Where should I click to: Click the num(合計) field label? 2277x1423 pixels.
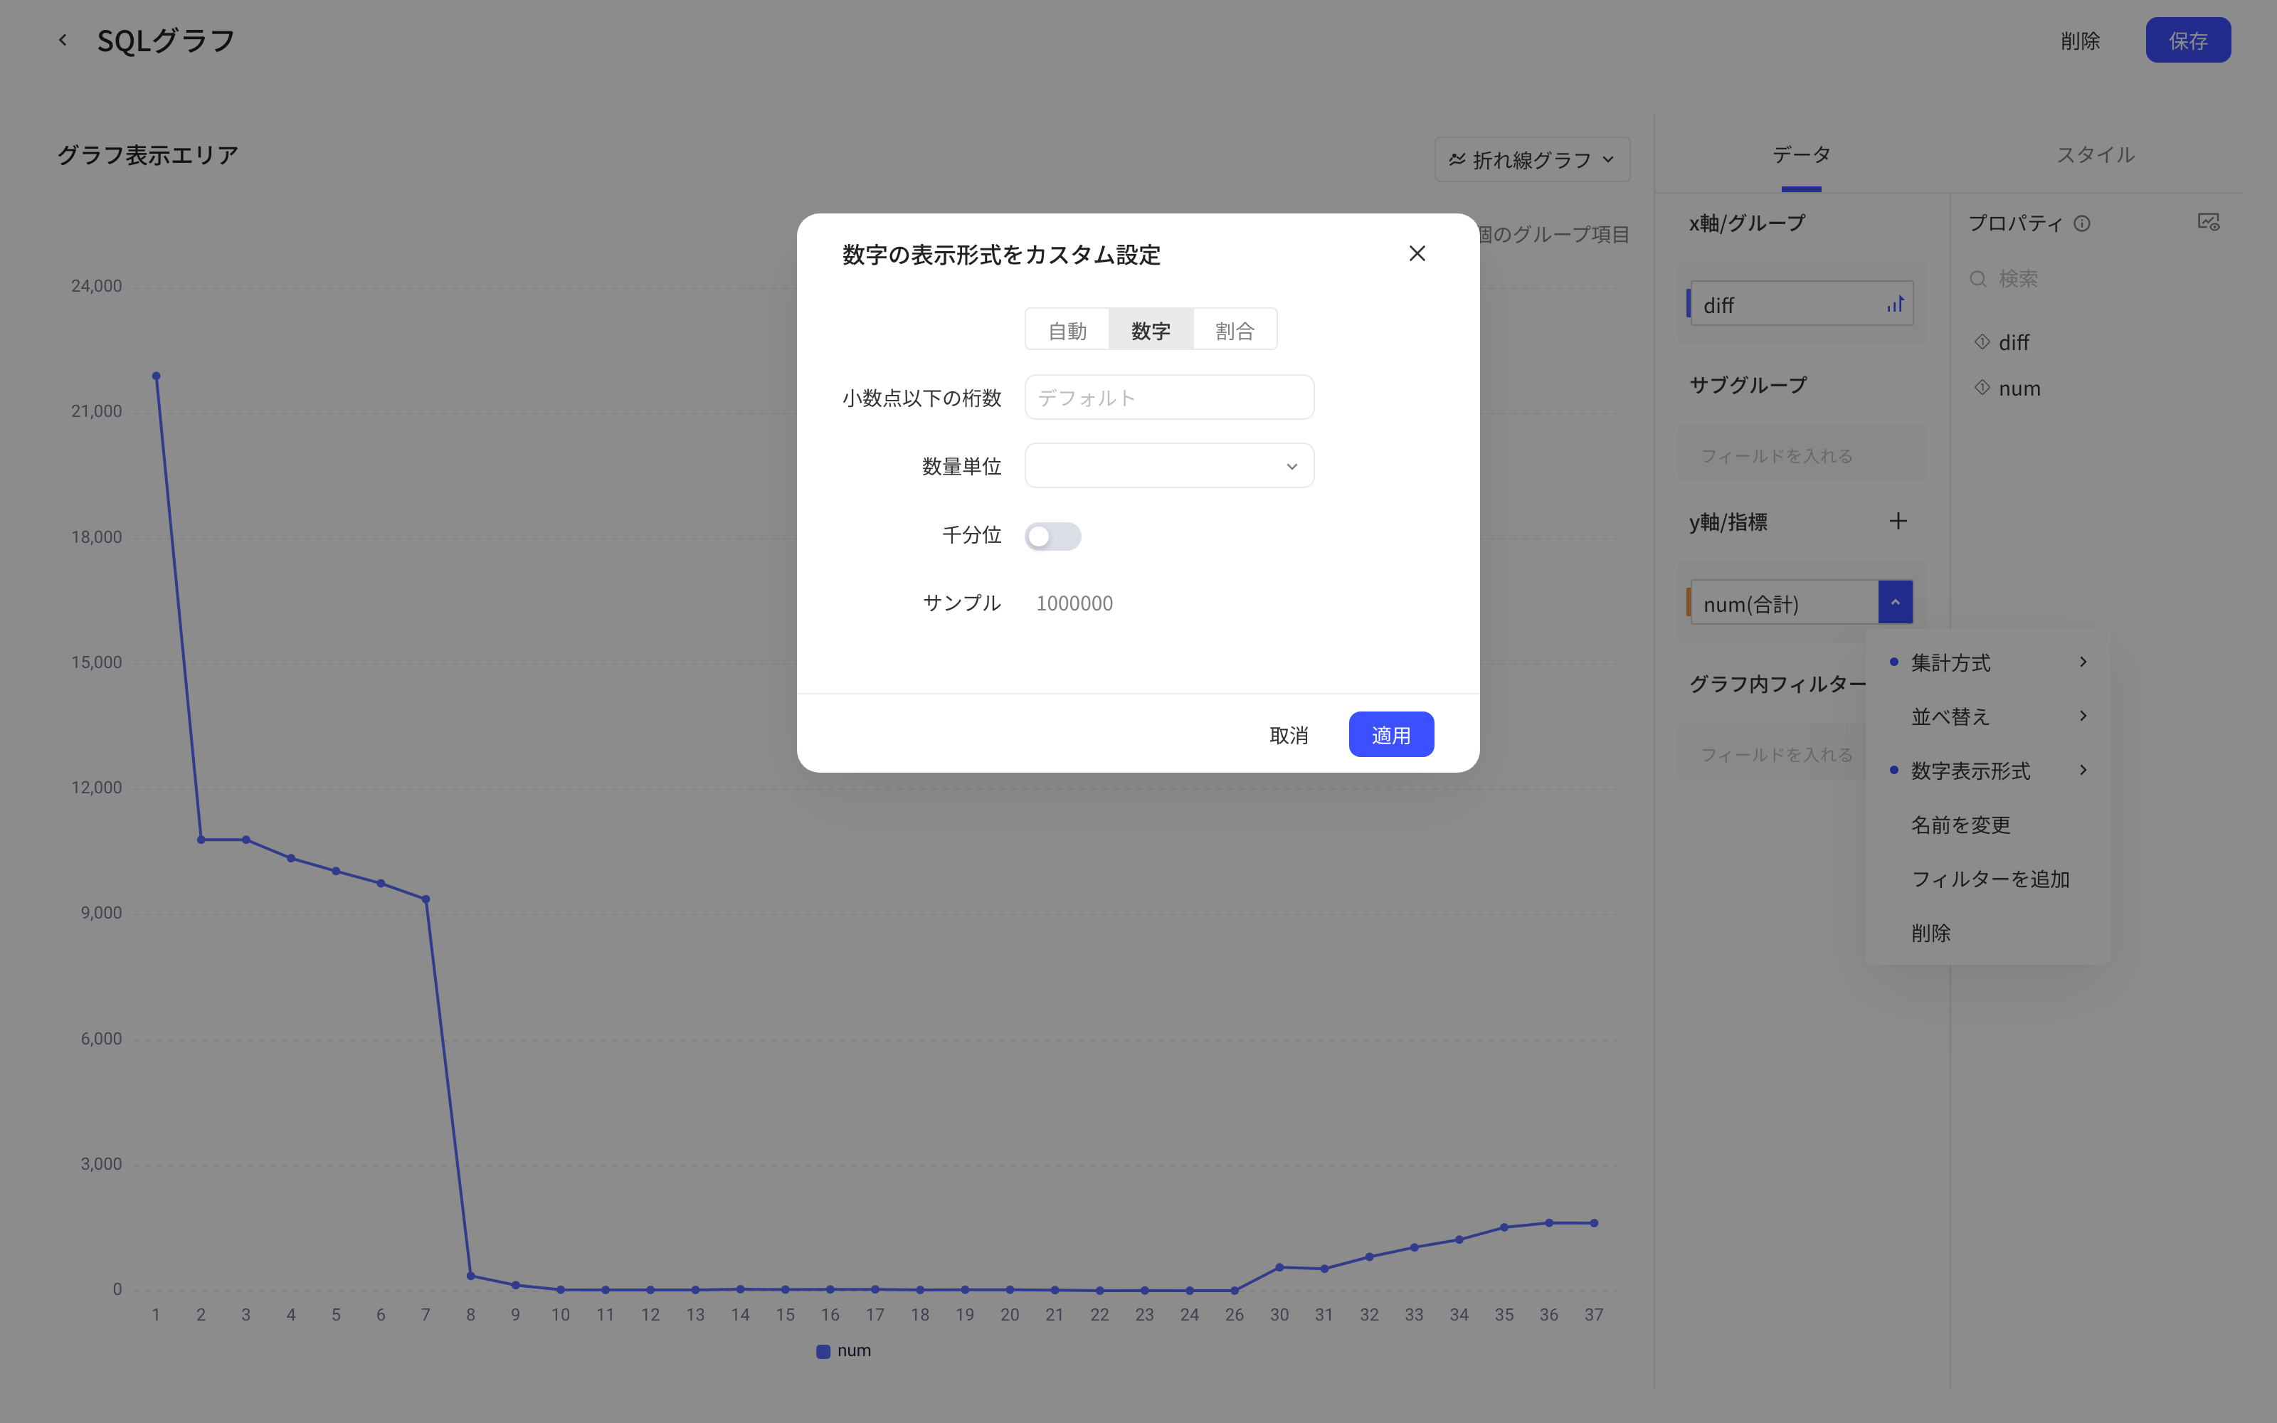pos(1750,603)
